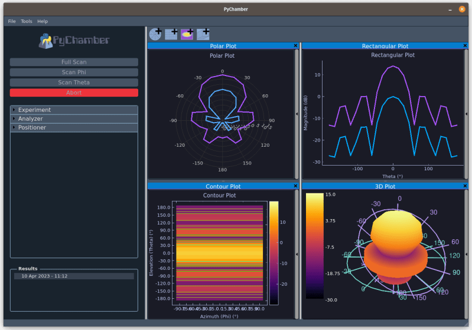Add a new contour plot
This screenshot has height=330, width=472.
point(187,34)
